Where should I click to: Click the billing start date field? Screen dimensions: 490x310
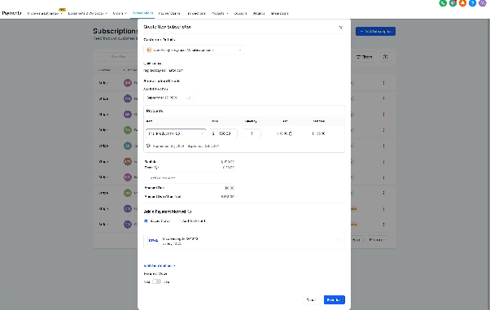[168, 98]
